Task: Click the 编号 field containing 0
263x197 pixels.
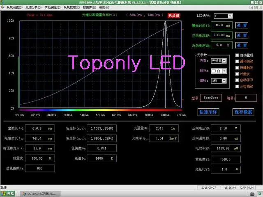Action: pyautogui.click(x=246, y=98)
